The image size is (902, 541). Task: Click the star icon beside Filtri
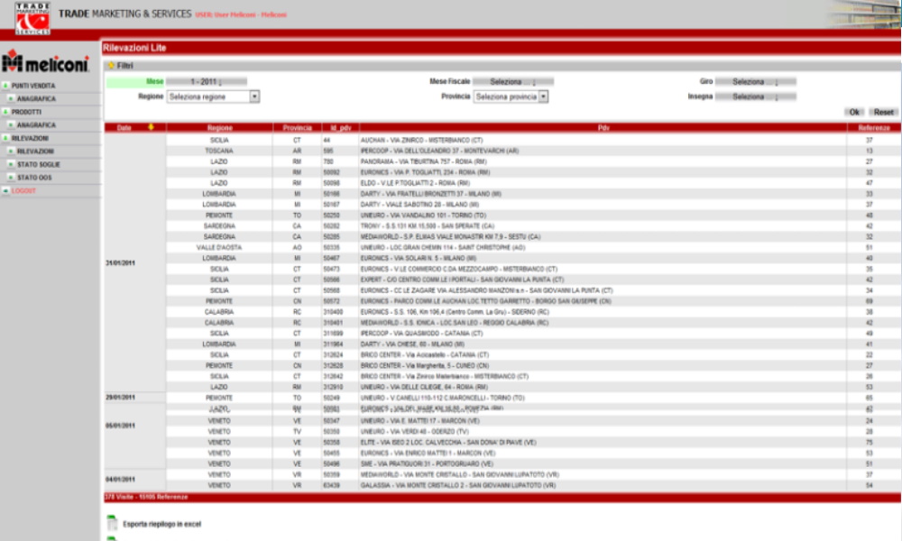(111, 66)
